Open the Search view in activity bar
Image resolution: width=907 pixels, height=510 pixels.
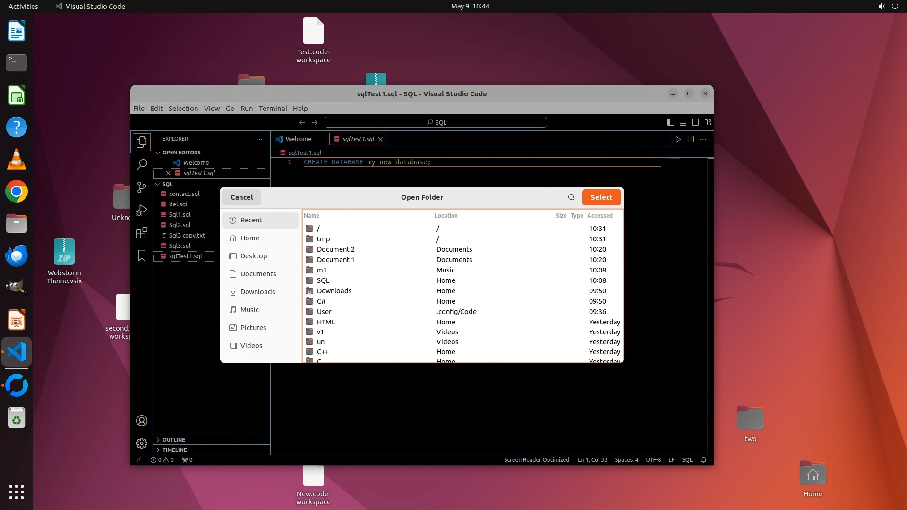[141, 164]
